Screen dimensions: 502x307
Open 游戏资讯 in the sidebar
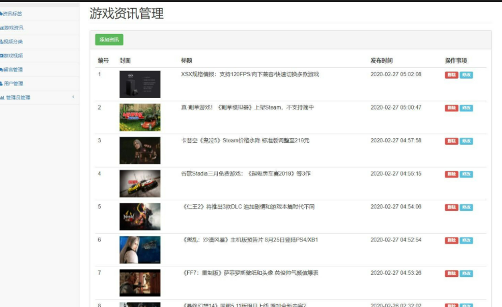coord(12,28)
